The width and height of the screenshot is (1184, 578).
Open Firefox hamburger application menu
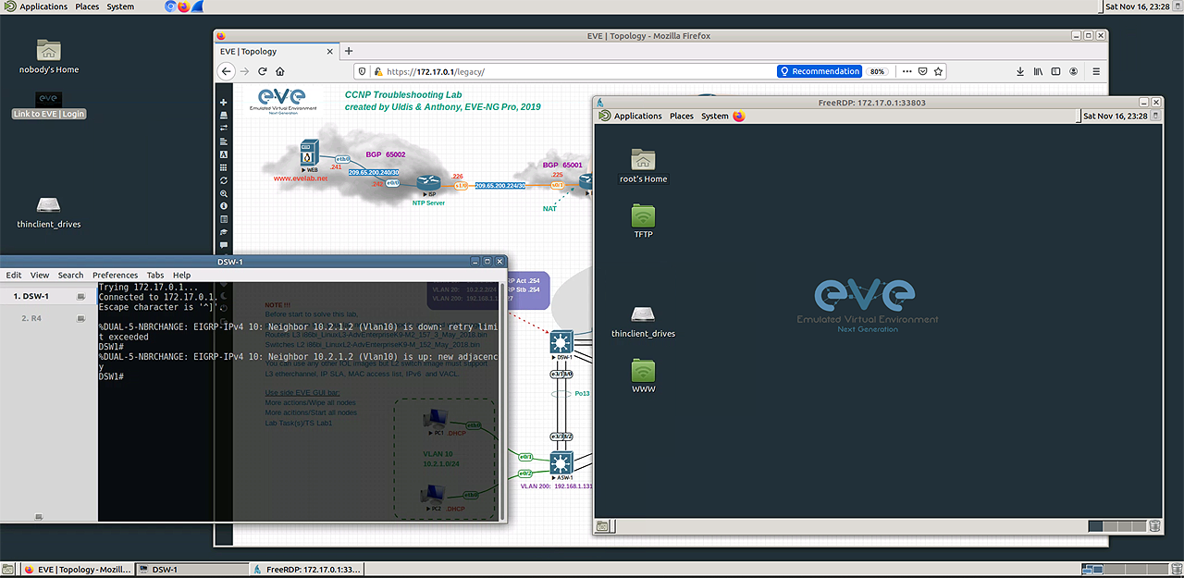(x=1096, y=71)
